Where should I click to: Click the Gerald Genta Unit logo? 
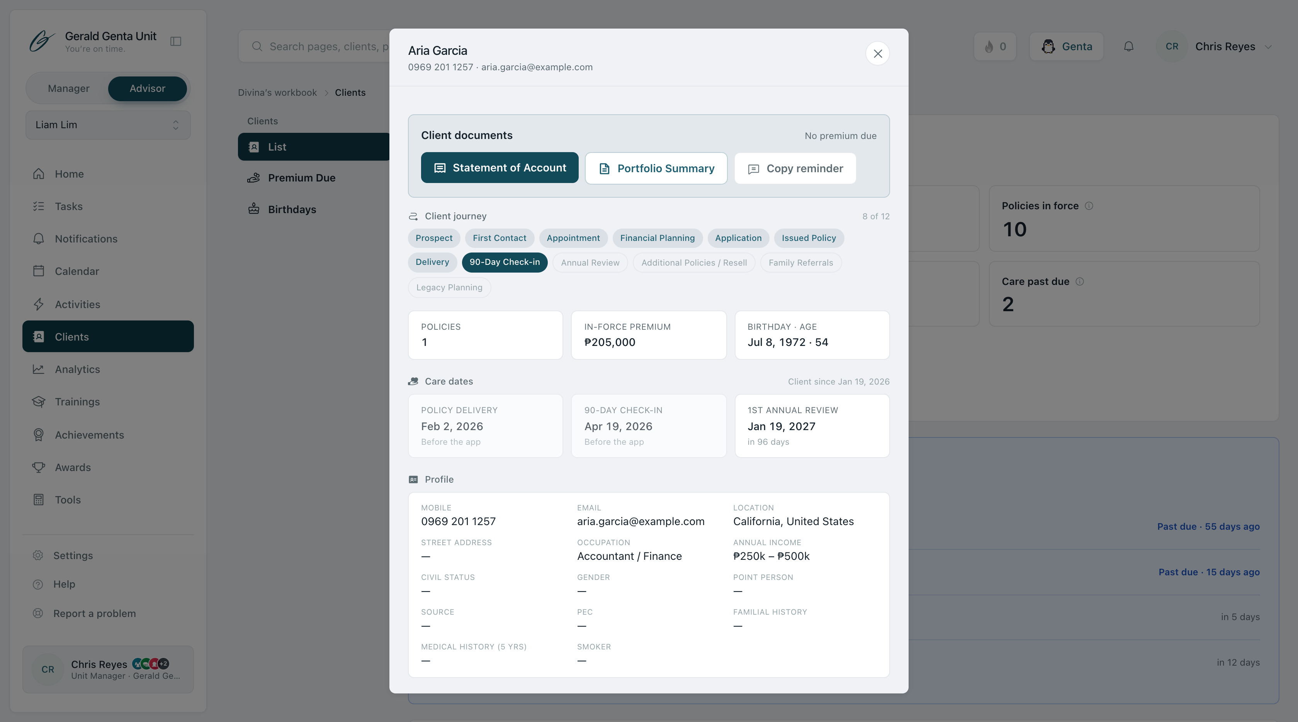(x=42, y=41)
